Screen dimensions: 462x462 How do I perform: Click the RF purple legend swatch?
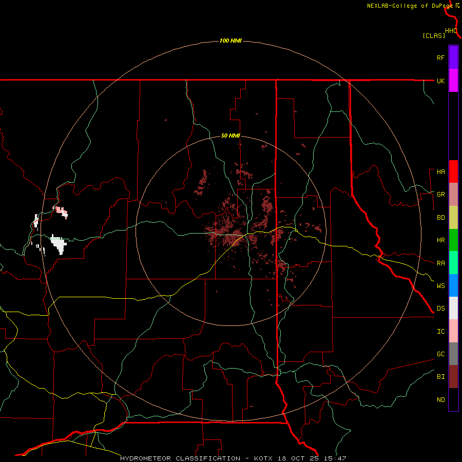click(453, 57)
